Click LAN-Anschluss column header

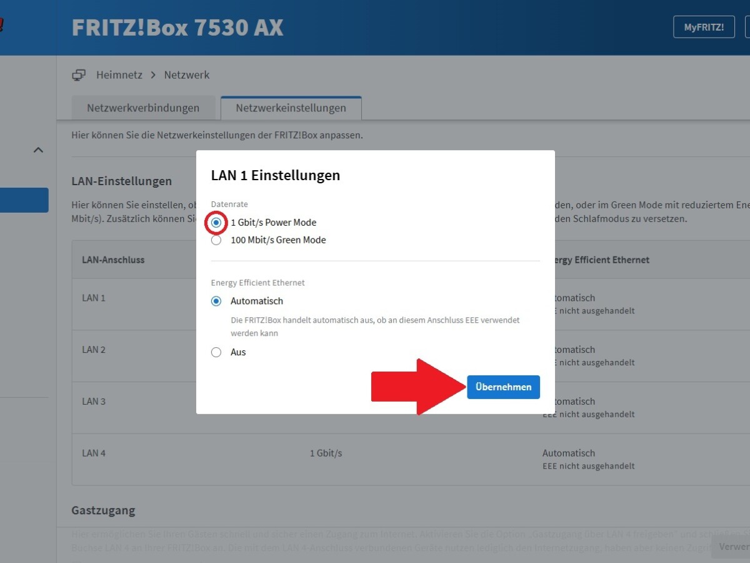(113, 260)
